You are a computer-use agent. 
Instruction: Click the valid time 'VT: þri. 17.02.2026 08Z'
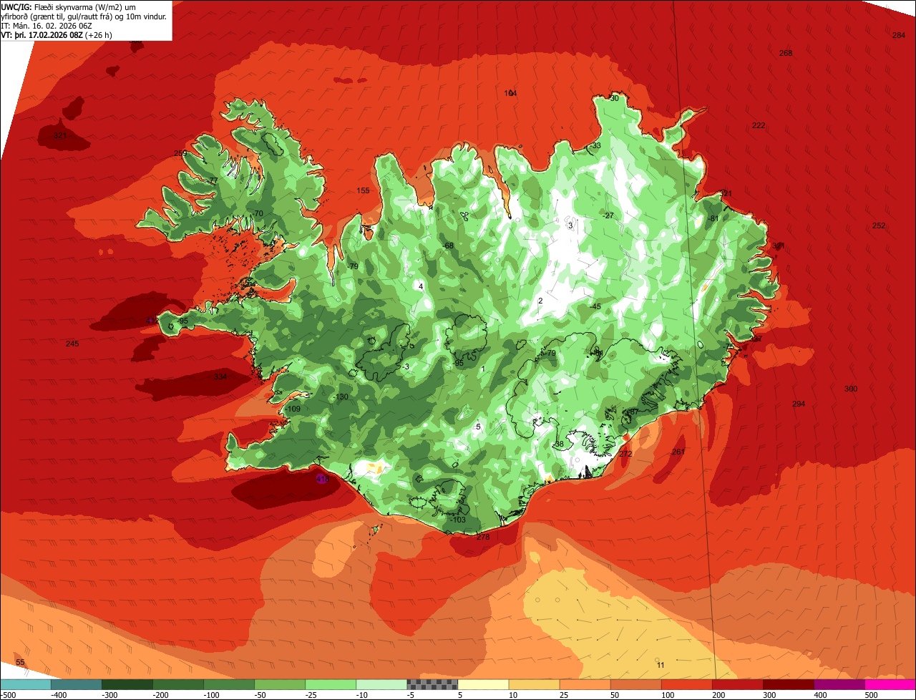click(x=42, y=34)
